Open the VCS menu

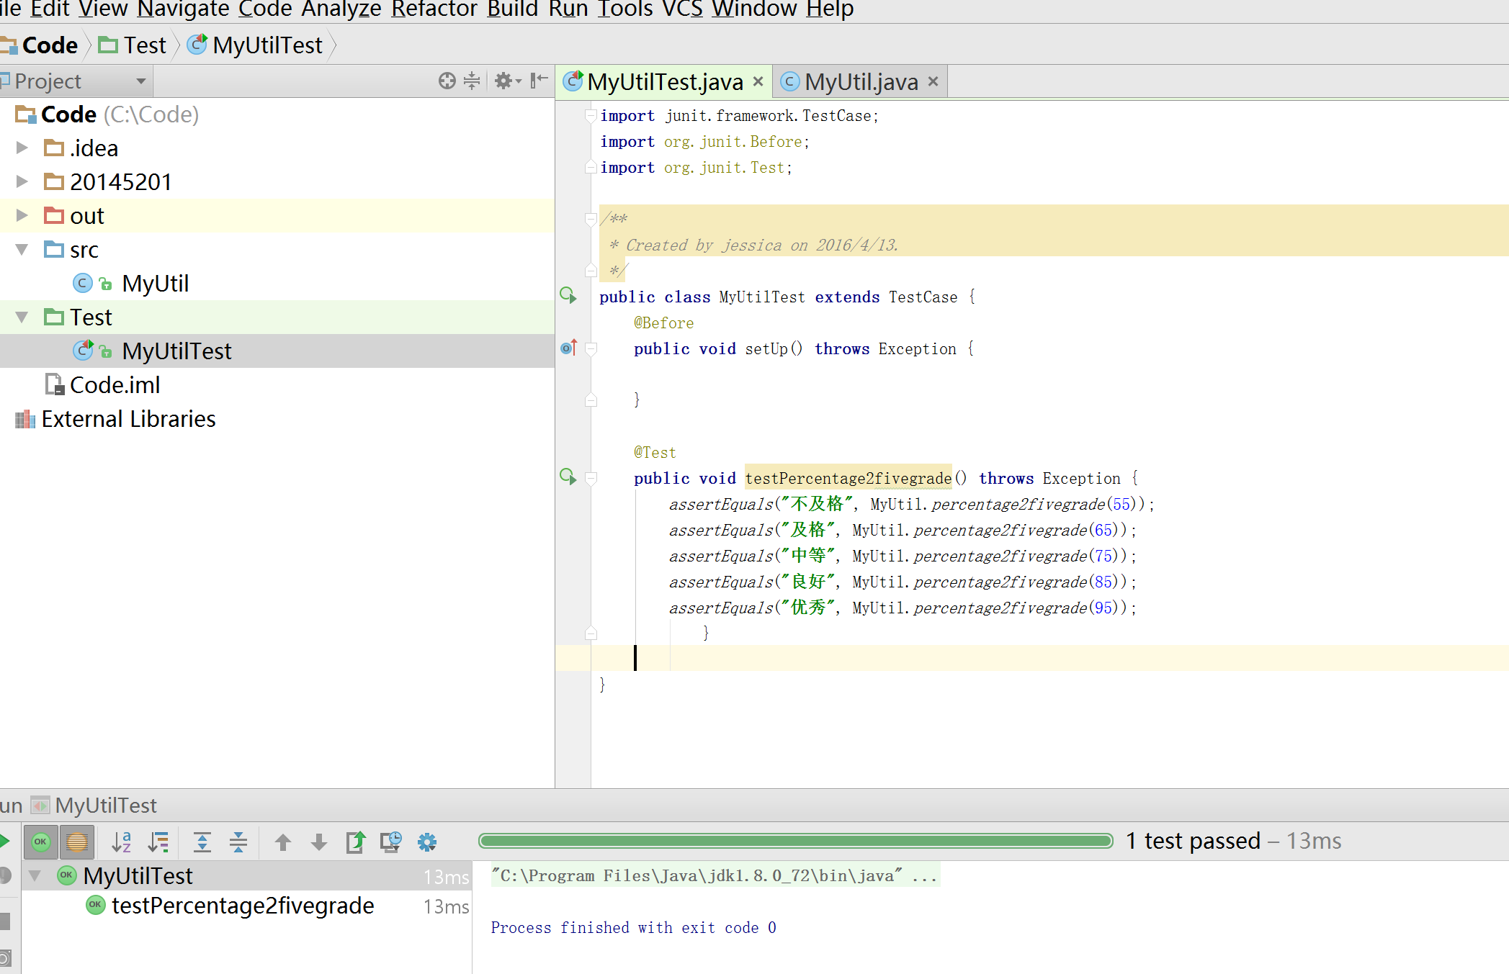(x=682, y=9)
